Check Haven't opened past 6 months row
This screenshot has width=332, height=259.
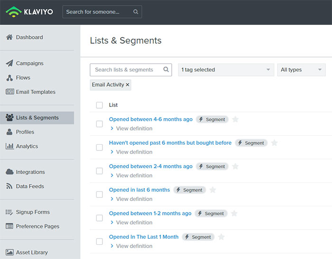(x=100, y=148)
